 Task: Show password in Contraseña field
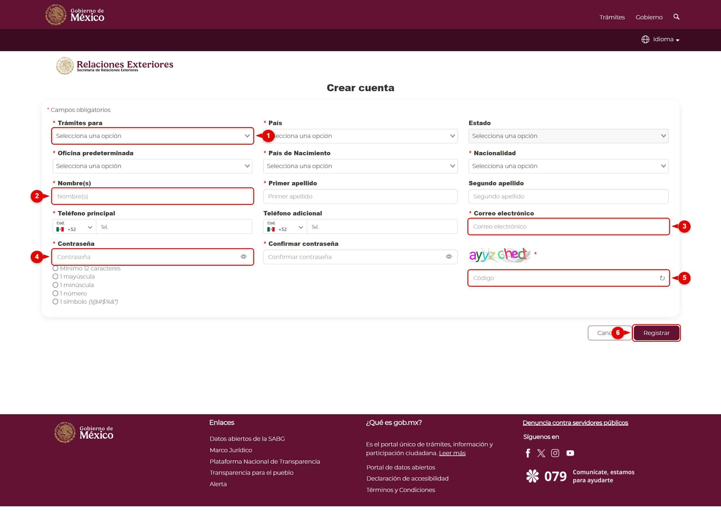coord(244,257)
